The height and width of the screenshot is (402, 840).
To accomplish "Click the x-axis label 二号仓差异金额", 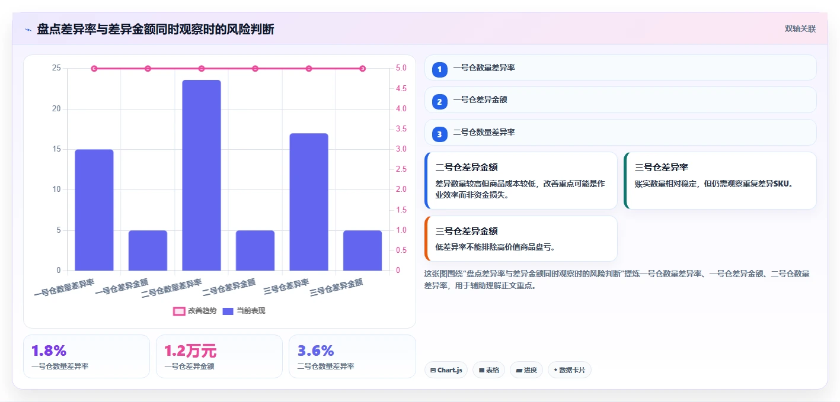I will [x=229, y=288].
